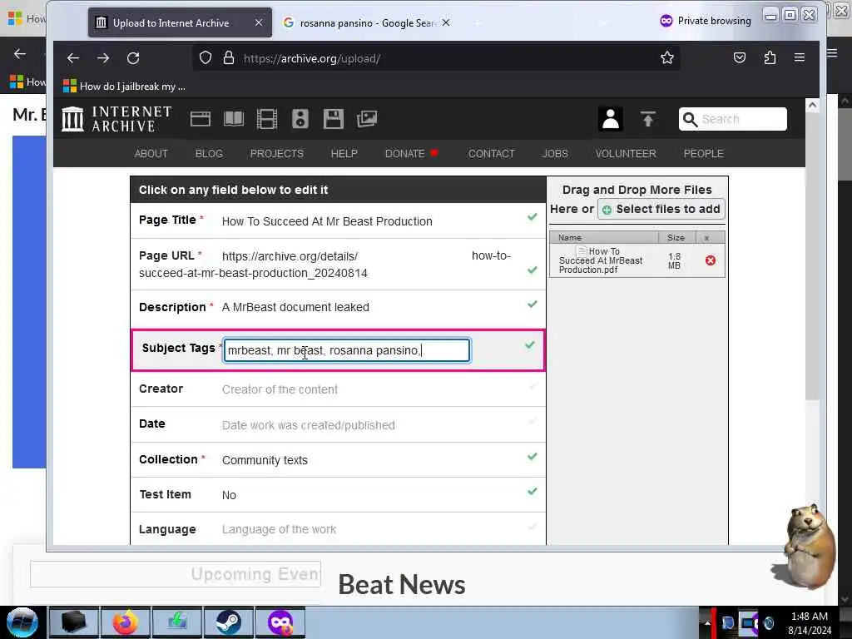
Task: Click the Size column header
Action: tap(676, 237)
